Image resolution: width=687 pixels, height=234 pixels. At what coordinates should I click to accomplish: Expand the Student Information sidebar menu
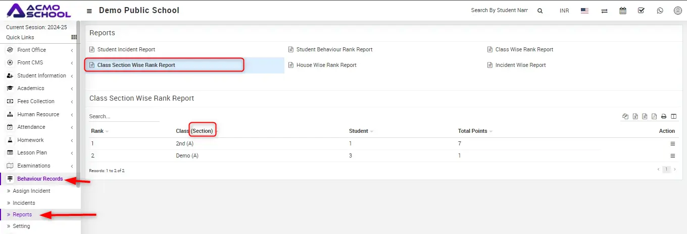[41, 75]
